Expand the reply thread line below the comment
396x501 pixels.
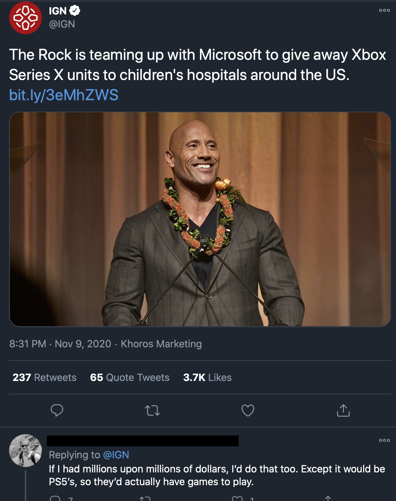[x=26, y=488]
